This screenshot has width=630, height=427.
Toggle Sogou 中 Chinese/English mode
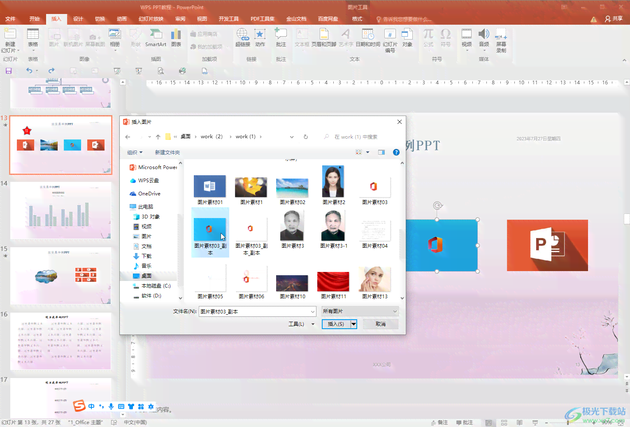(91, 406)
